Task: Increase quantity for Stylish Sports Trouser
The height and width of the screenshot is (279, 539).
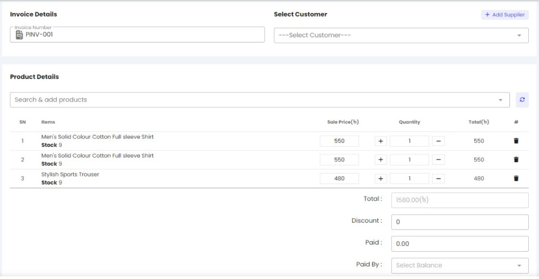Action: coord(381,179)
